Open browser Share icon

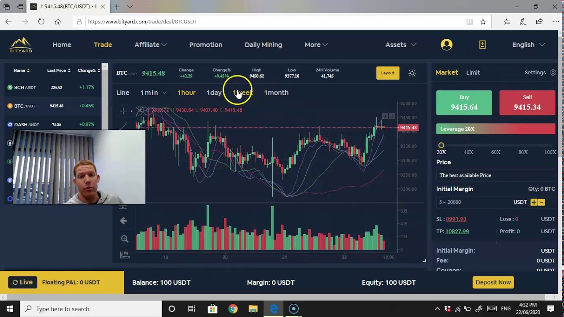pos(539,22)
